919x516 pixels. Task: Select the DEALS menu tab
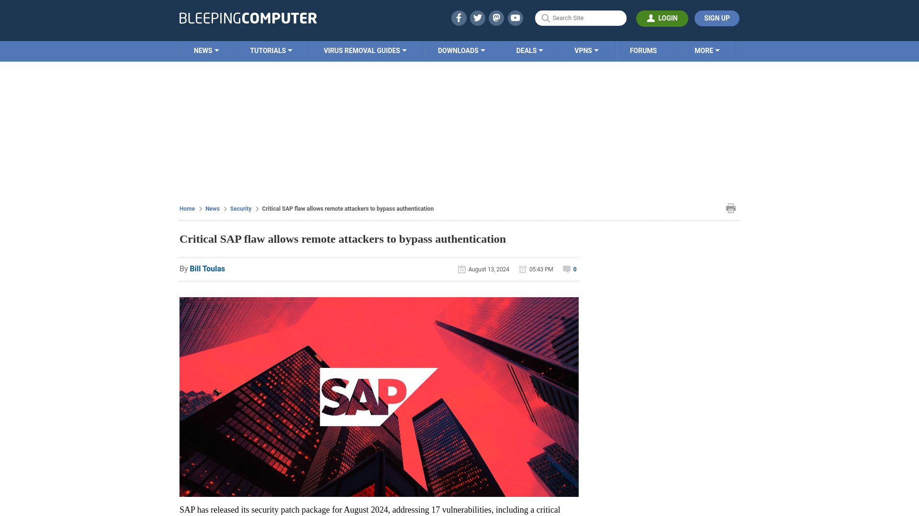click(x=529, y=50)
